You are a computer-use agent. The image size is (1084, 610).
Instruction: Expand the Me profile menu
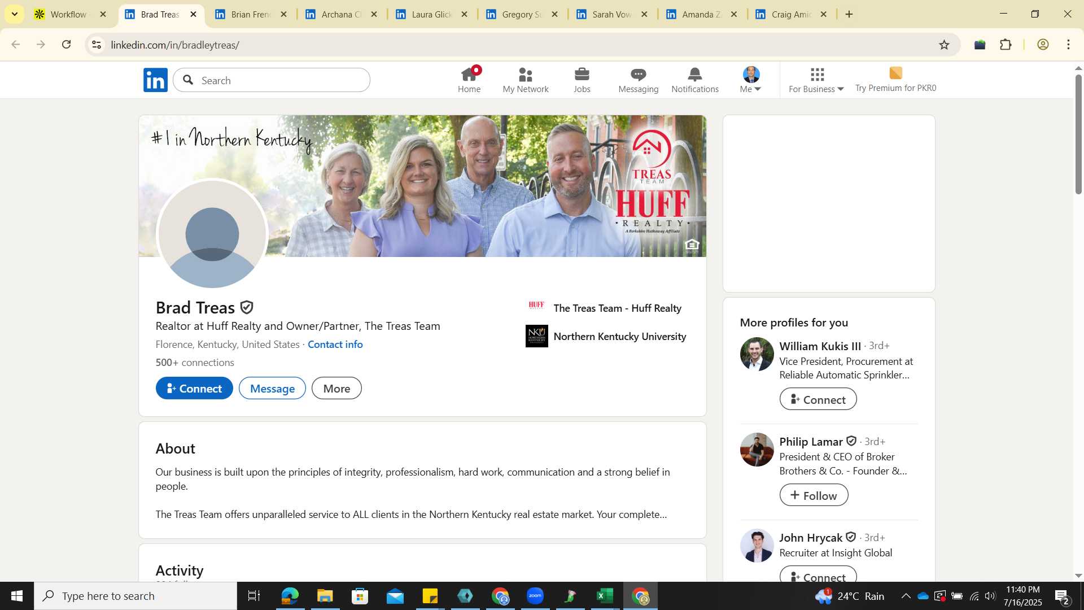pos(751,80)
